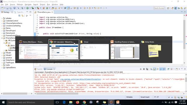Collapse the IFrameDemo project node
The image size is (187, 105).
pyautogui.click(x=2, y=38)
